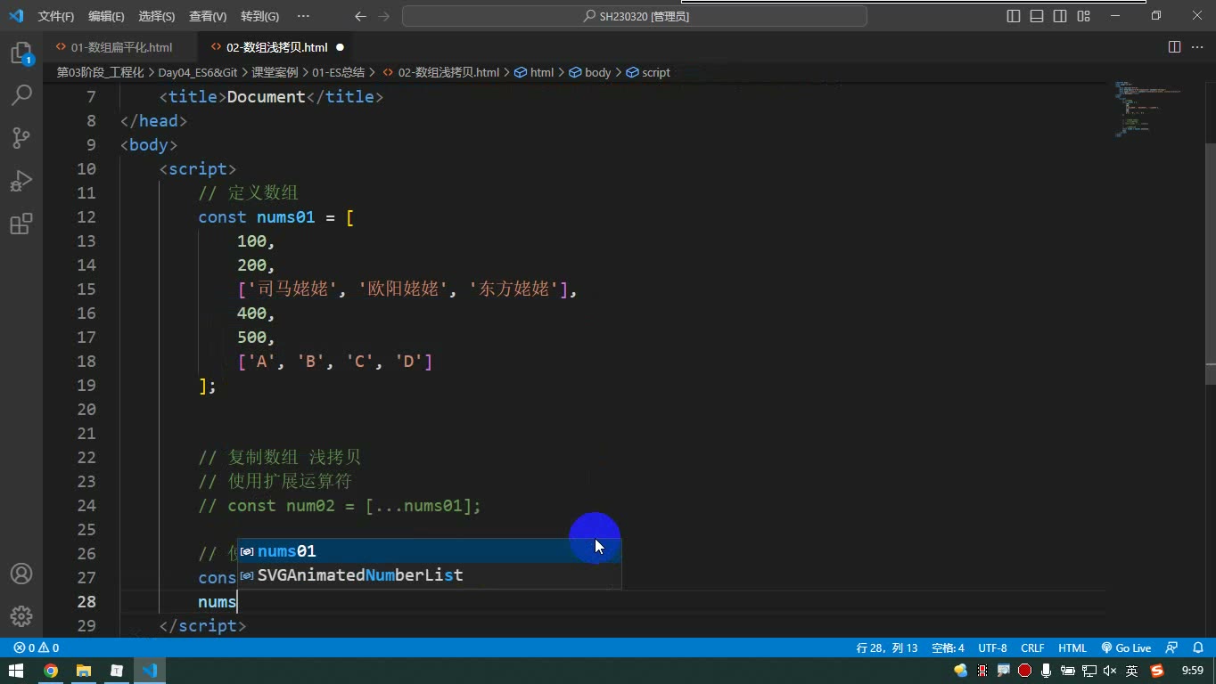Open the Extensions view
The height and width of the screenshot is (684, 1216).
(21, 224)
